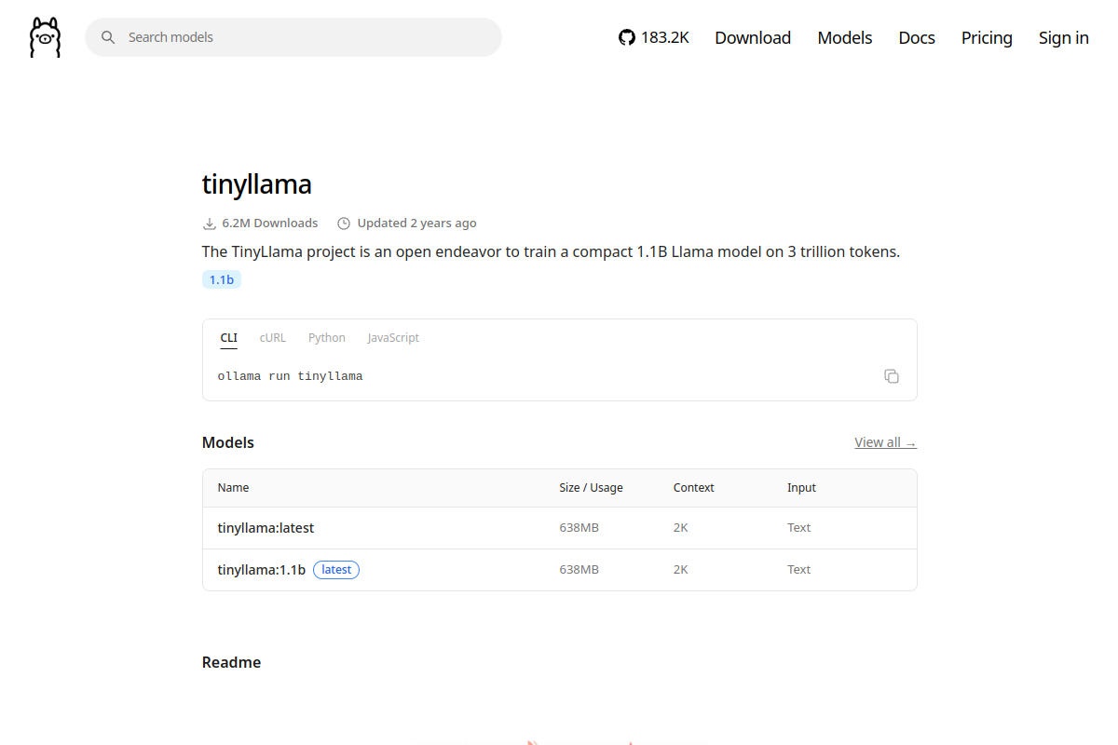This screenshot has width=1118, height=745.
Task: Click the Input column header
Action: tap(801, 488)
